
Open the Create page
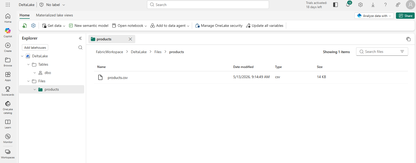click(8, 47)
